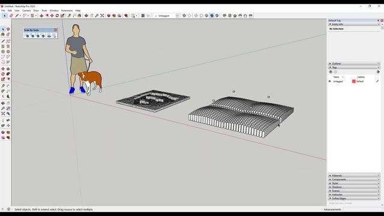Select the Eraser tool in top toolbar
Viewport: 384px width, 216px height.
coord(11,16)
